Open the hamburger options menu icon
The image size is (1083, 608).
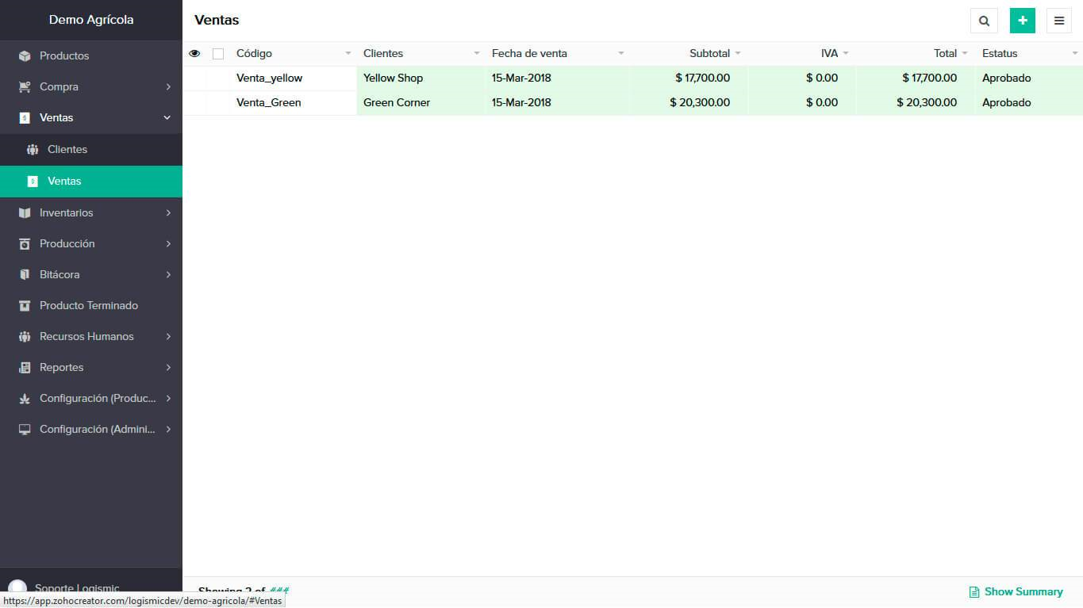coord(1058,21)
